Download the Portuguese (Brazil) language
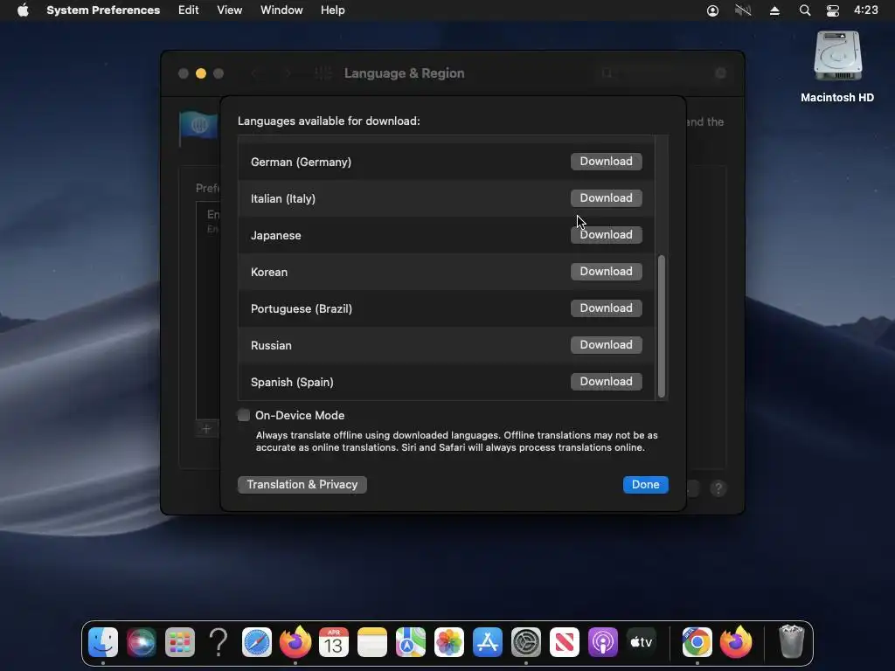895x671 pixels. [x=607, y=308]
